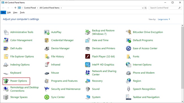
Task: Go up one level with Up arrow
Action: coord(15,8)
